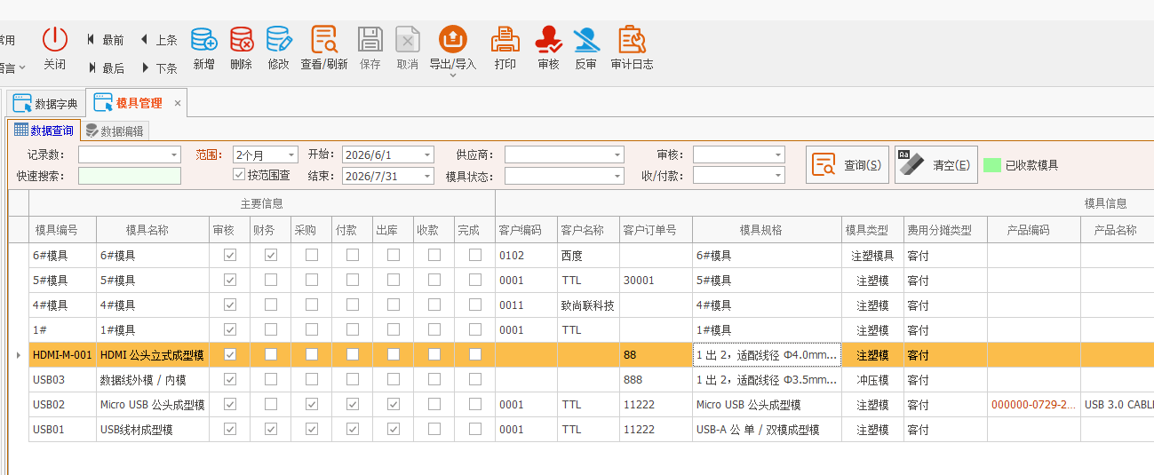The image size is (1154, 475).
Task: Click the 查询(S) button
Action: (848, 165)
